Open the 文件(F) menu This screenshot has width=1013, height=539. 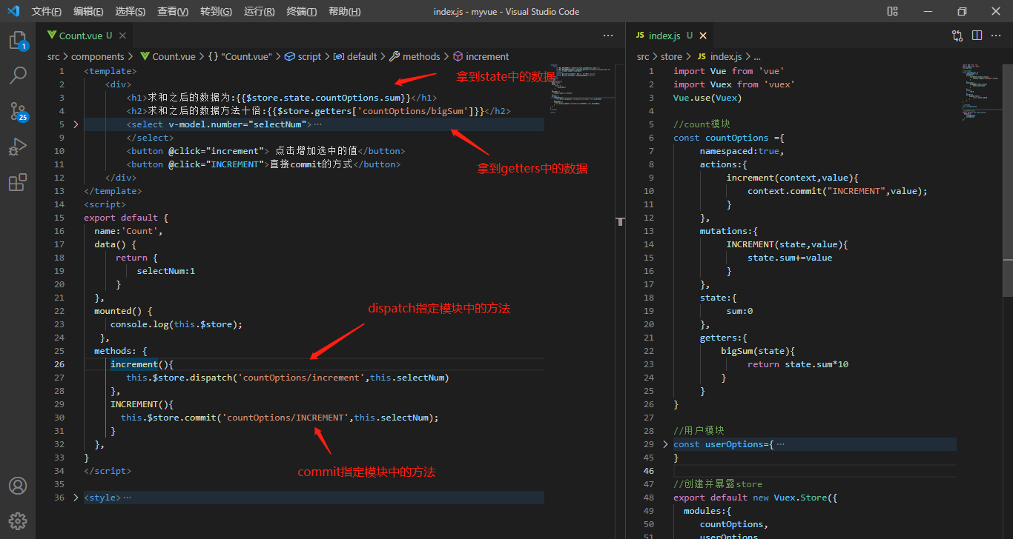point(47,12)
